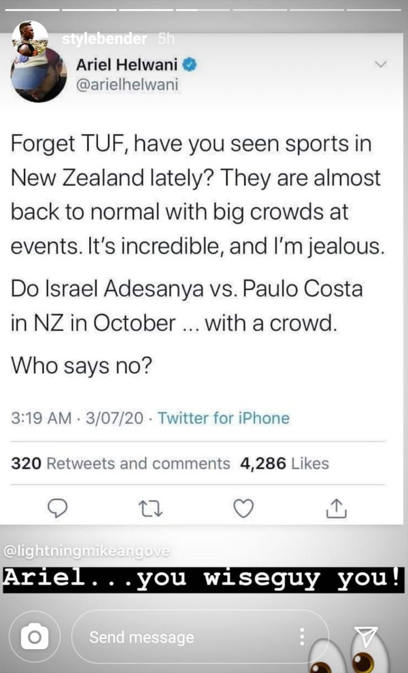Click Ariel Helwani's blue verified badge
The width and height of the screenshot is (408, 673).
192,66
